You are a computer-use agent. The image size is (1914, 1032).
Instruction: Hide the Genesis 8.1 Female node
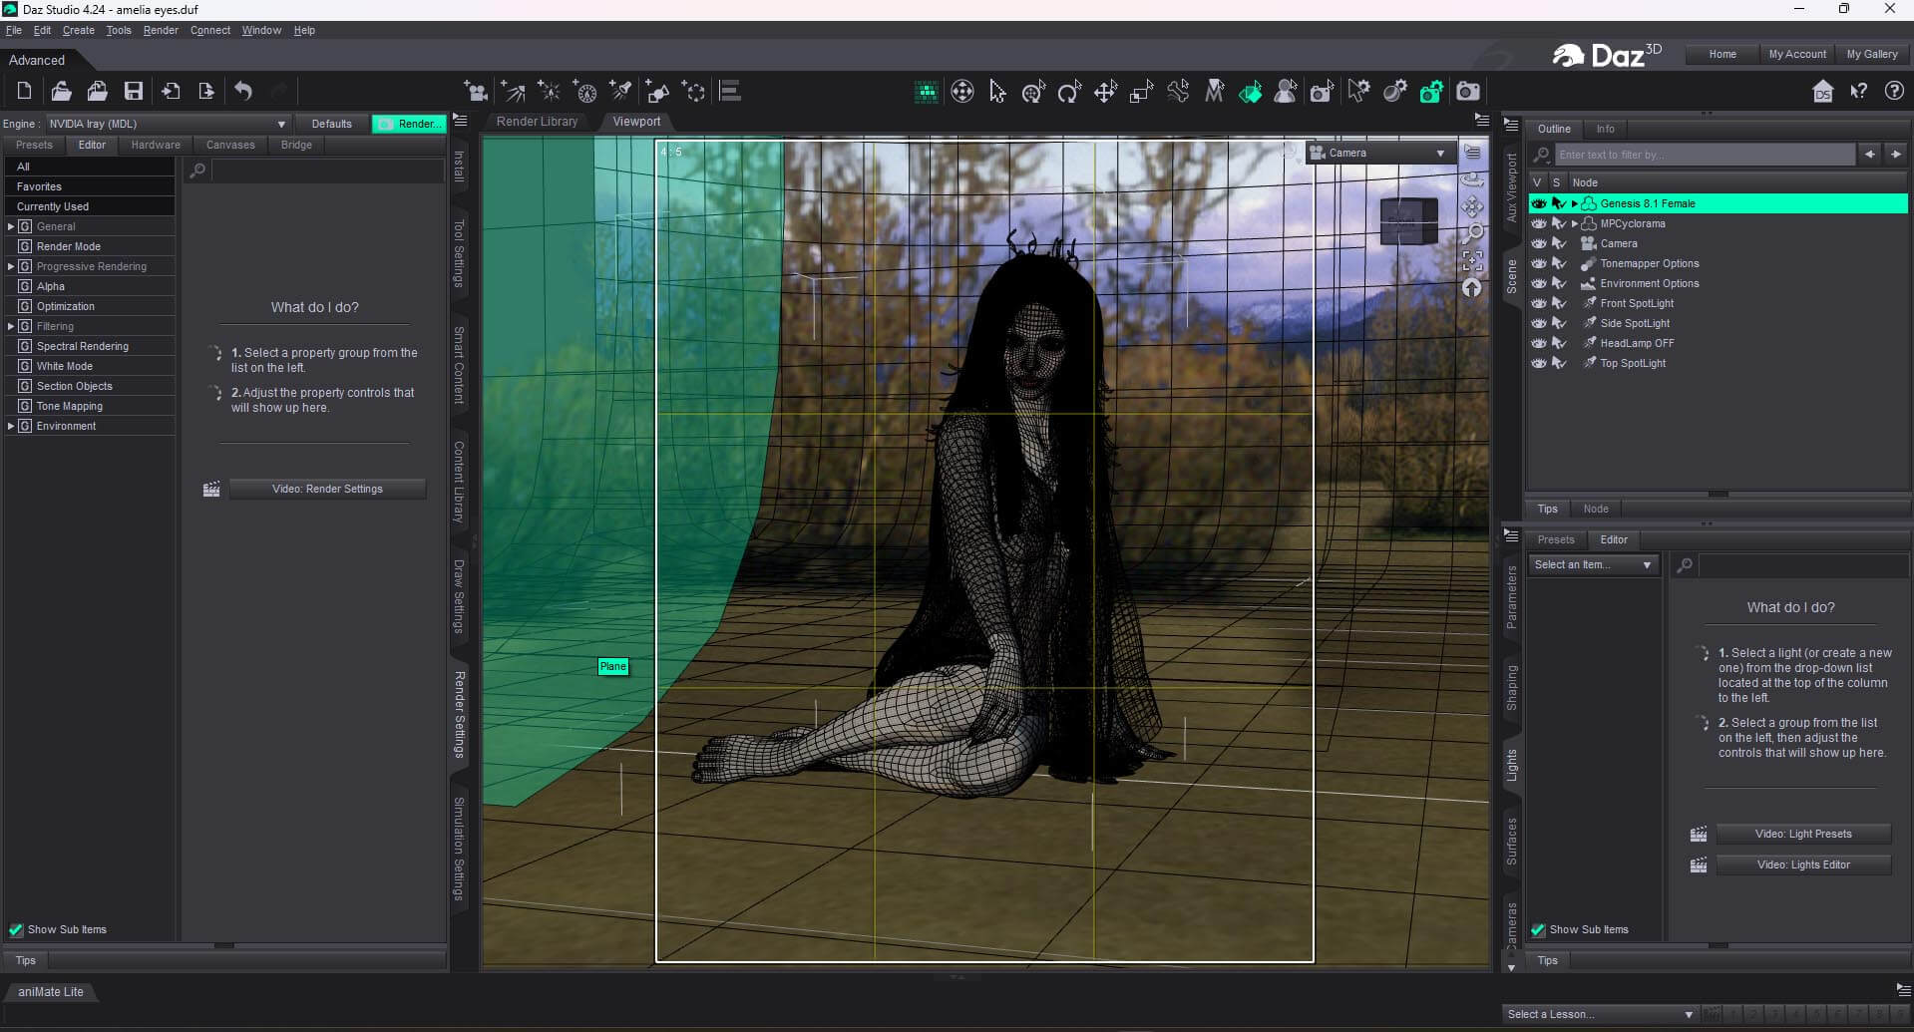click(1539, 203)
